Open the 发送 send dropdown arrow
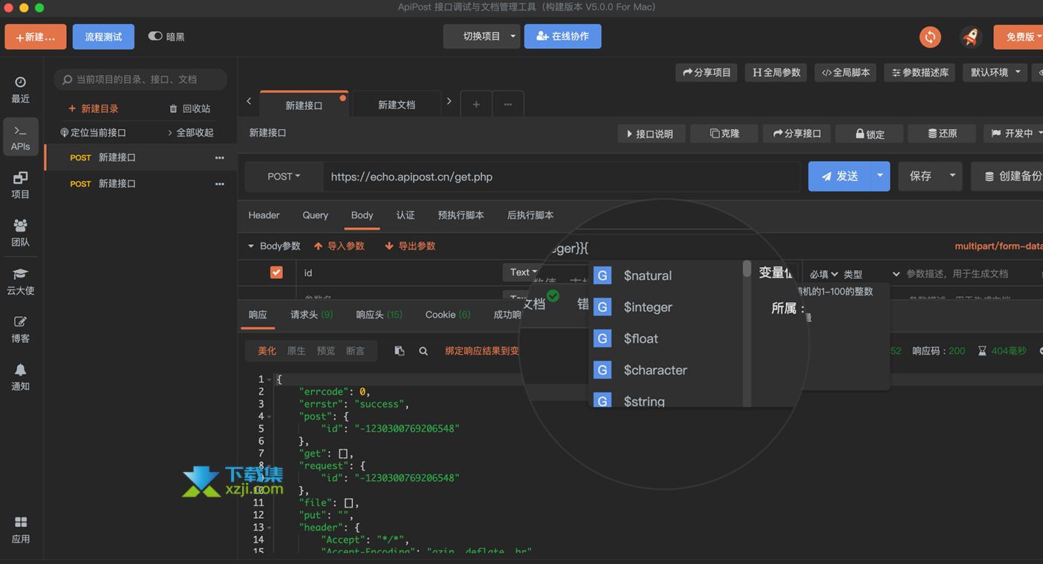Screen dimensions: 1043x564 [x=880, y=176]
